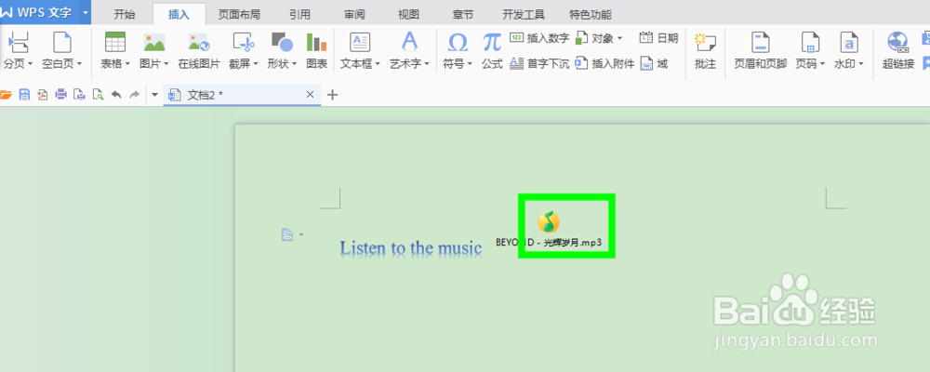Expand the 艺术字 dropdown arrow
The height and width of the screenshot is (372, 930).
[427, 63]
